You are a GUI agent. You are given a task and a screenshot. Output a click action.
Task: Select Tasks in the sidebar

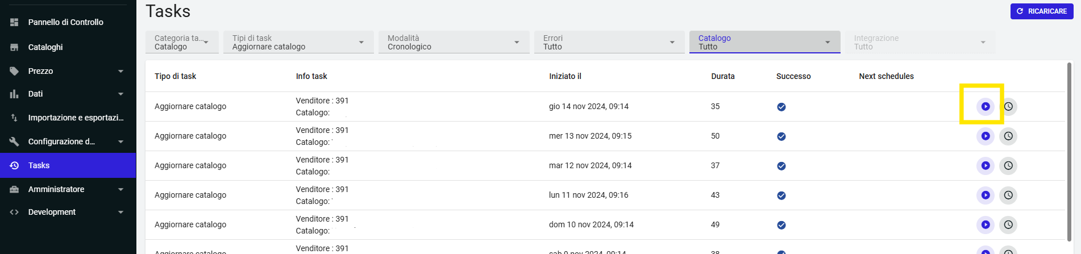[68, 165]
